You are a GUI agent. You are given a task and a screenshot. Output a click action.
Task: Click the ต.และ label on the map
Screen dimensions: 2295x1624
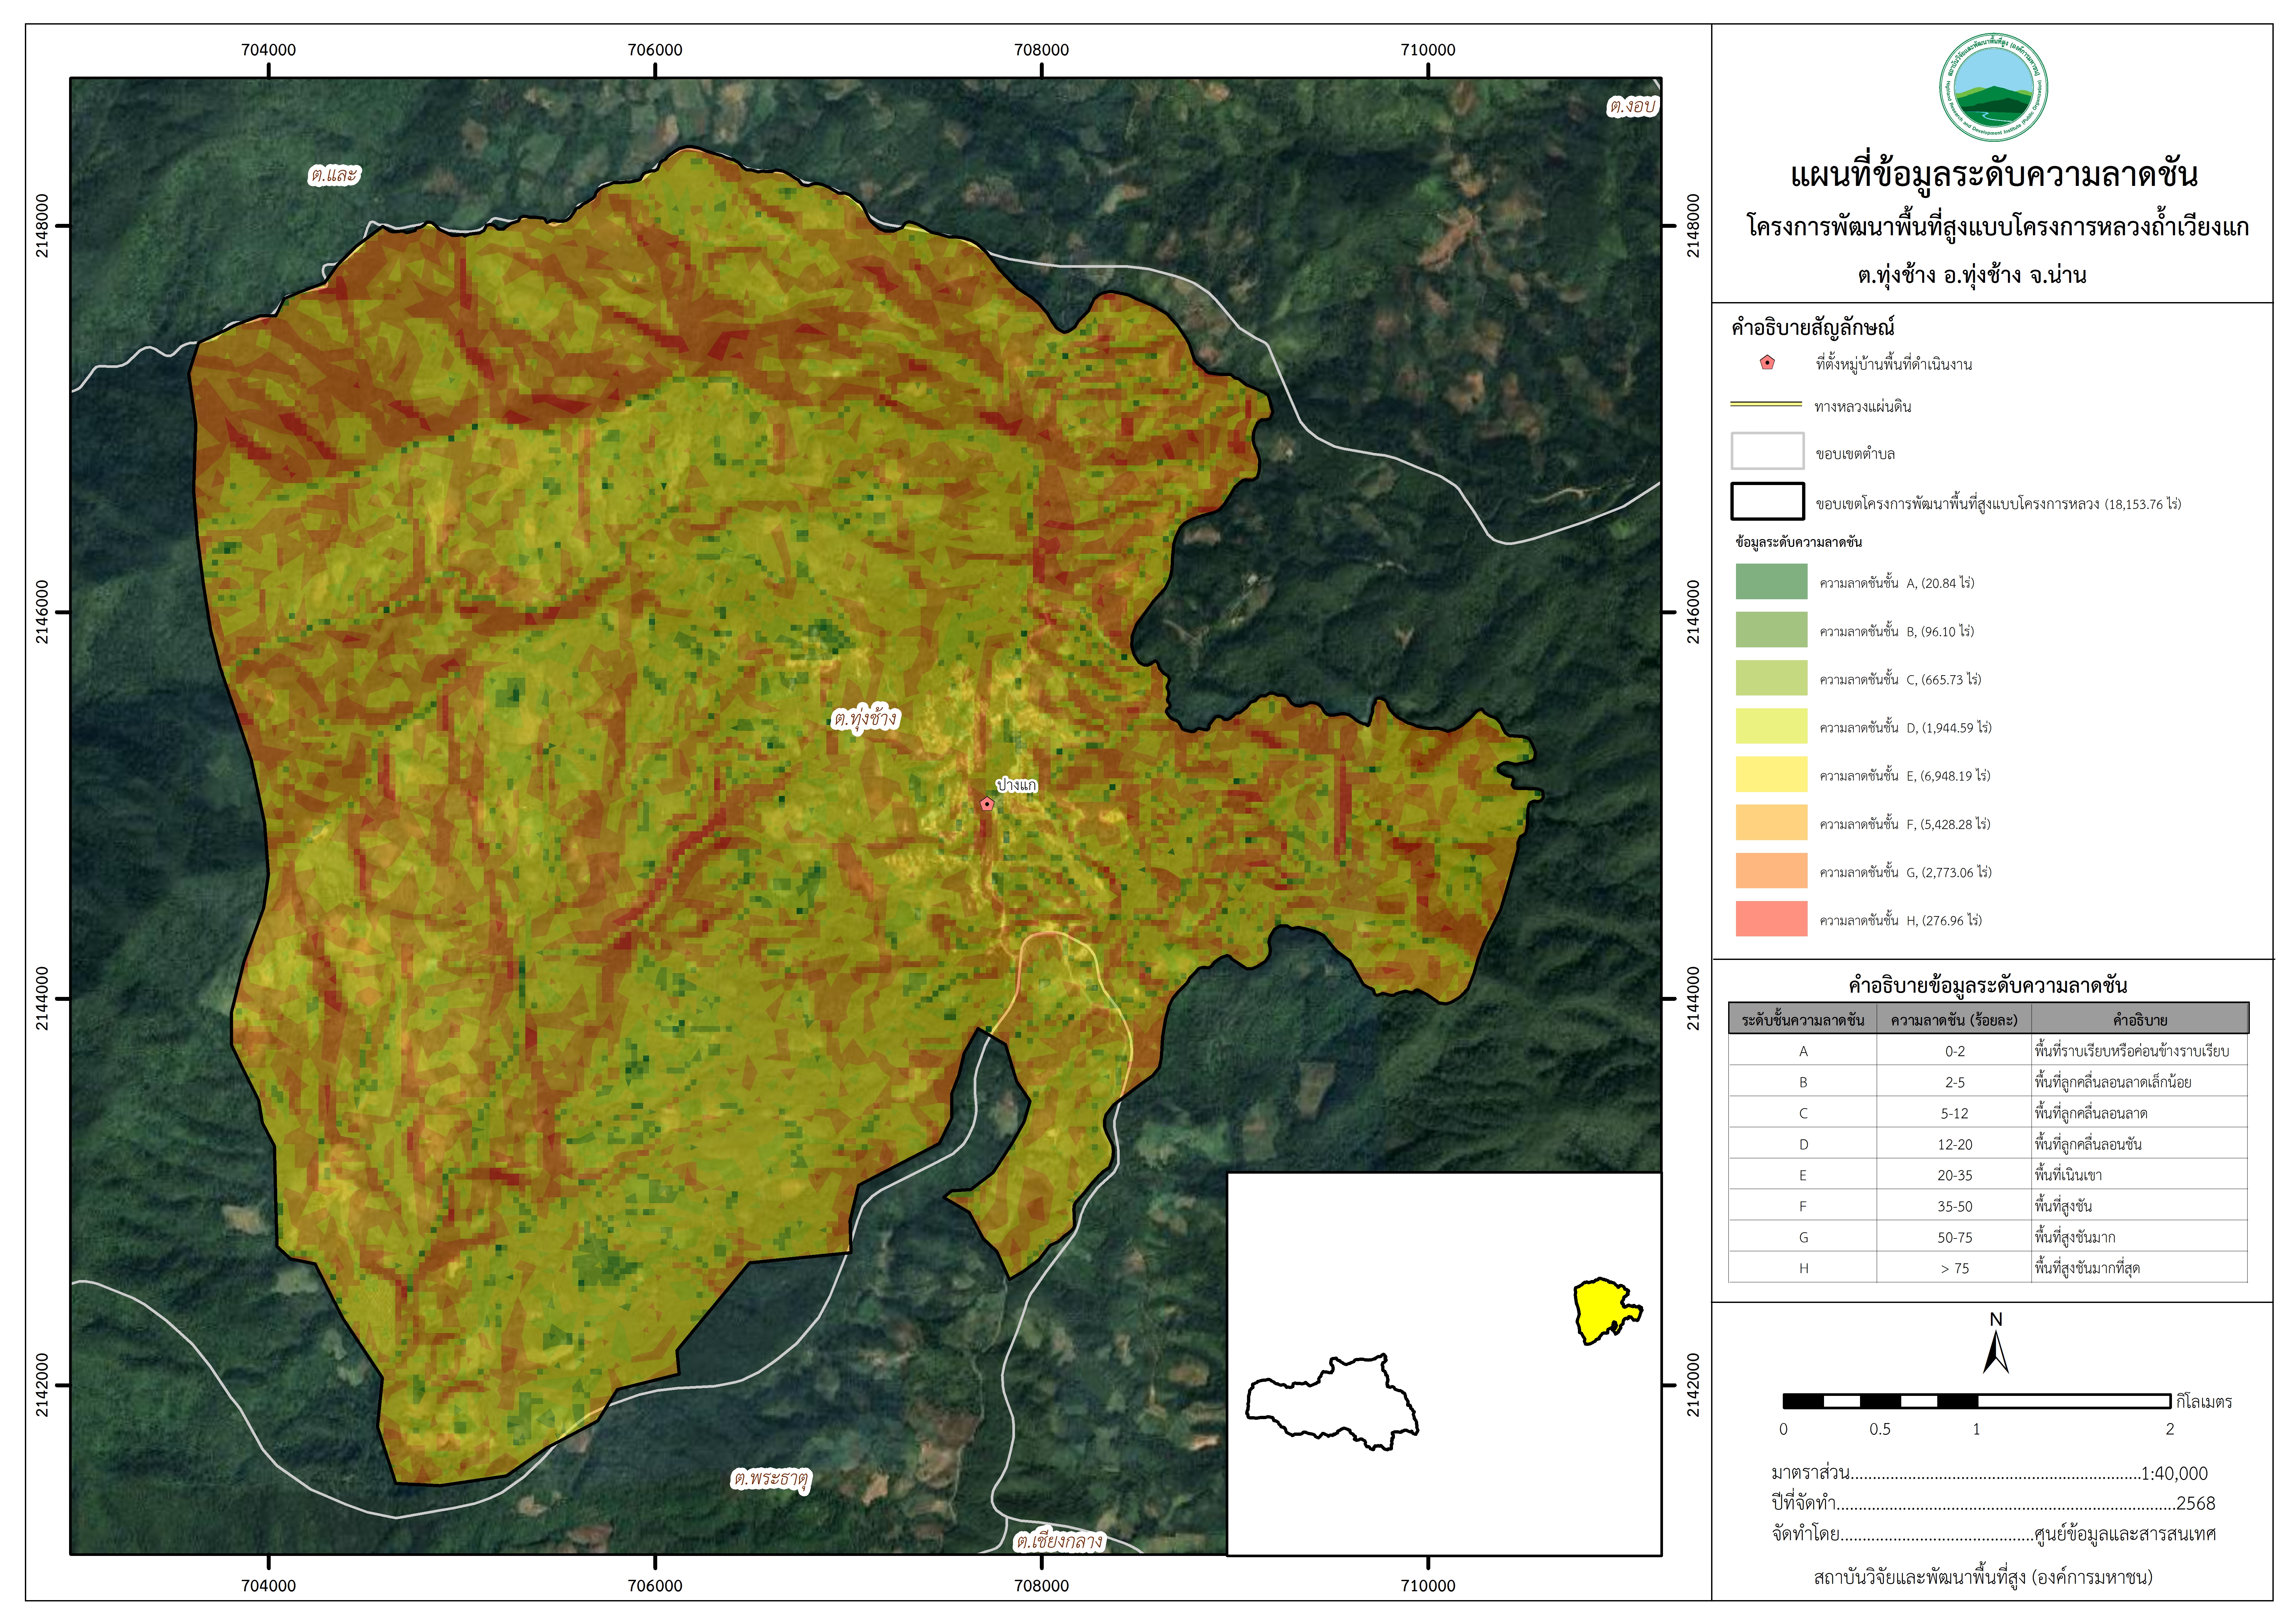pyautogui.click(x=334, y=175)
